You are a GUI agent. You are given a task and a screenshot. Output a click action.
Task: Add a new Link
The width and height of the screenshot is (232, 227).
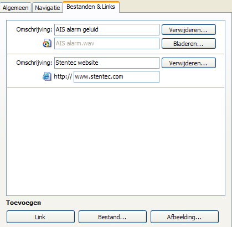(40, 217)
